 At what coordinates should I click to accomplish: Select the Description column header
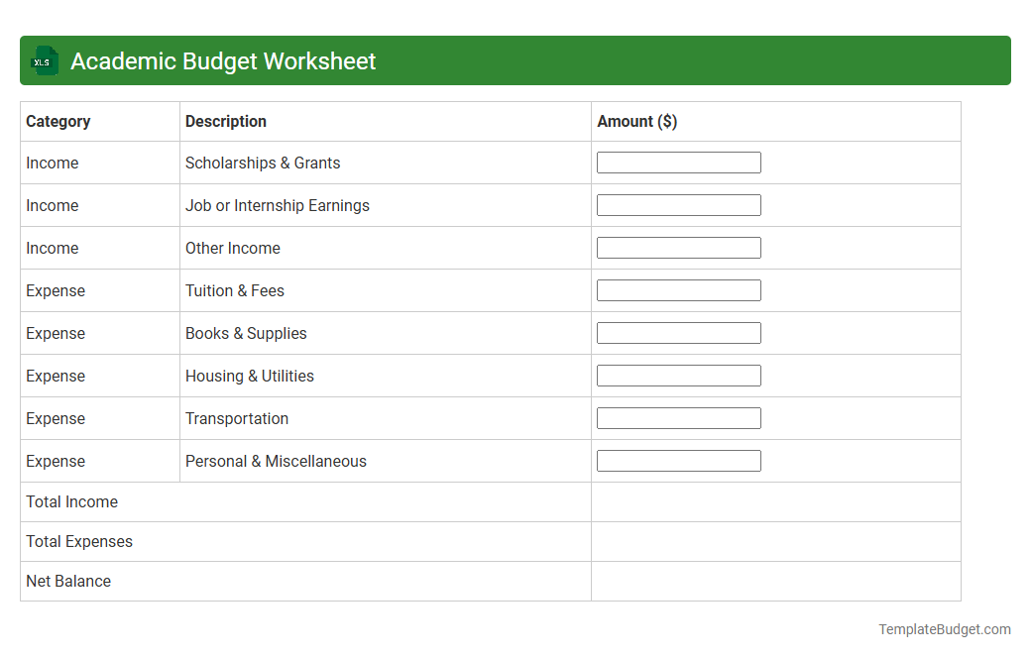pos(225,121)
